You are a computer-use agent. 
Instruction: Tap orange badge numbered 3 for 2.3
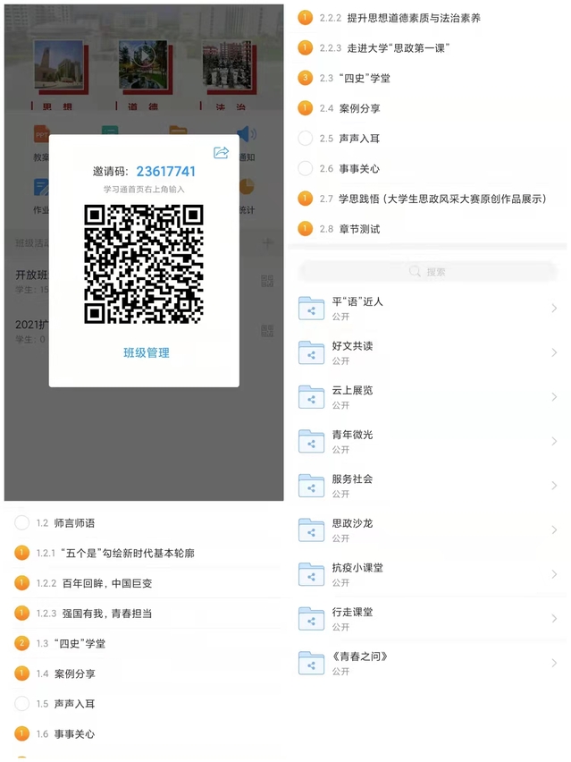coord(305,78)
